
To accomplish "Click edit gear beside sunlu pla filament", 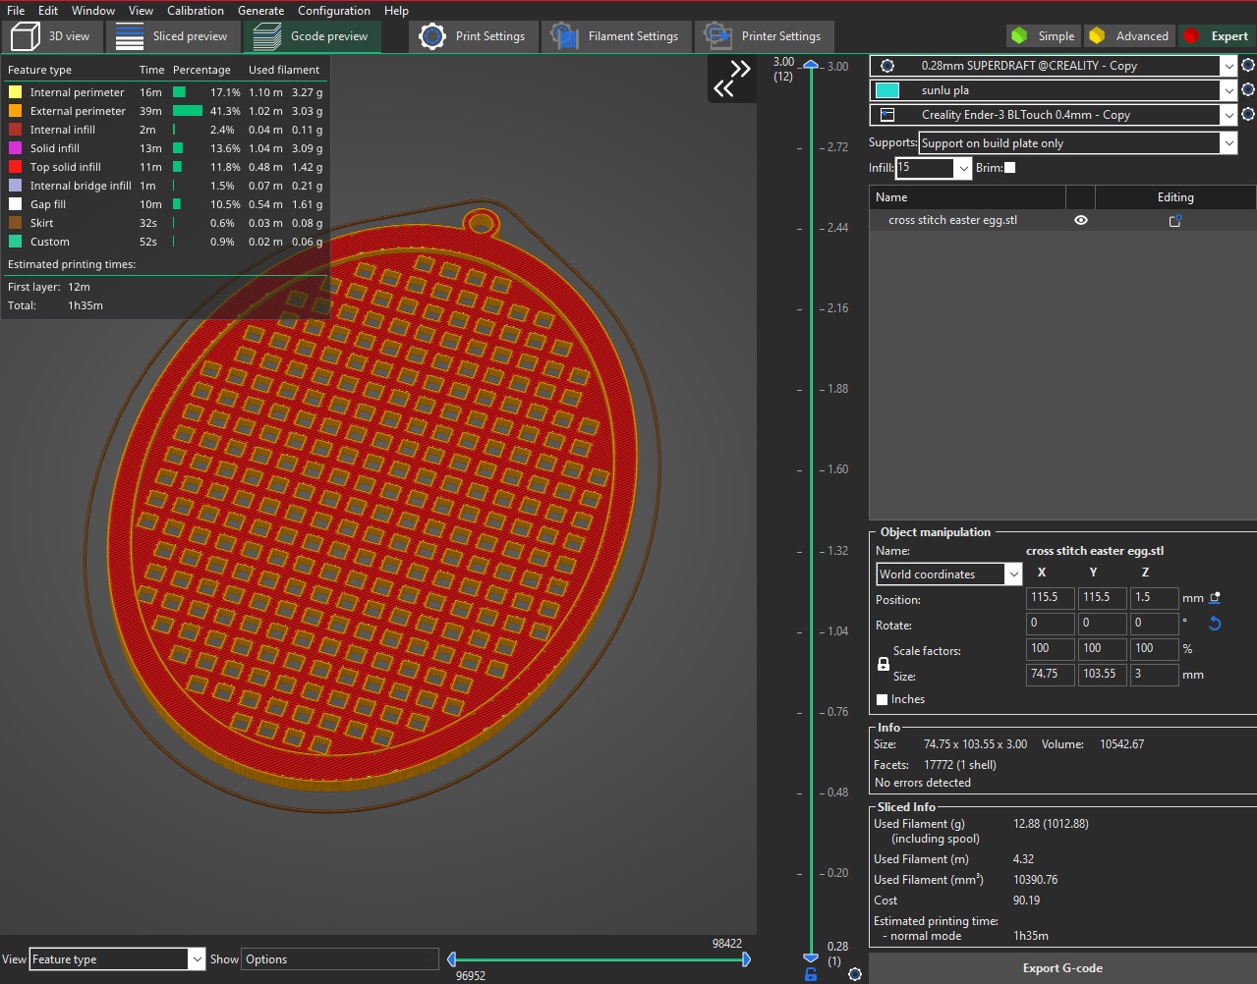I will (x=1248, y=89).
